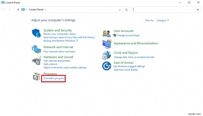Open the Ease of Access icon
The height and width of the screenshot is (116, 203).
(107, 66)
